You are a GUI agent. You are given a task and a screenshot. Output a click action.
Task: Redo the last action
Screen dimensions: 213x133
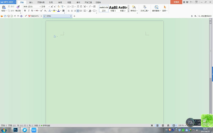[x=18, y=16]
